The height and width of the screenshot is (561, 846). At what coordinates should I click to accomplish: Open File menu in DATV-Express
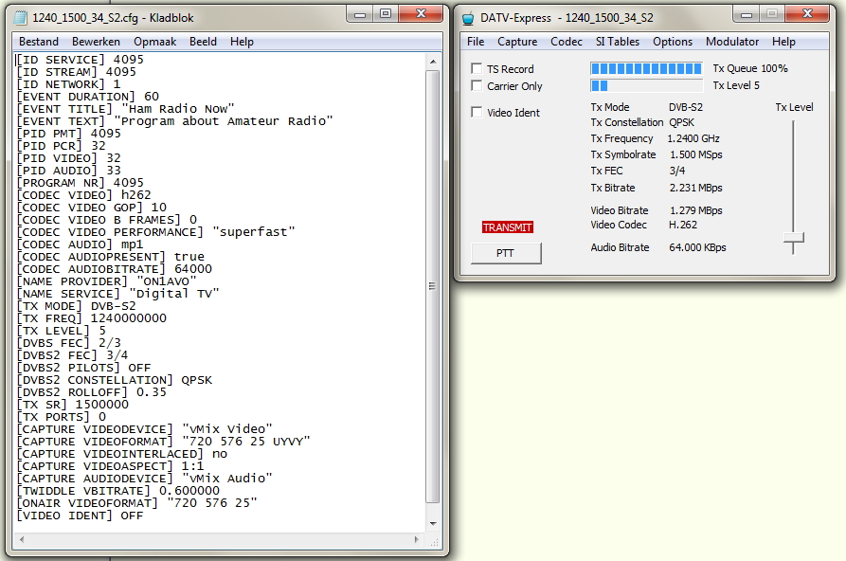(476, 42)
